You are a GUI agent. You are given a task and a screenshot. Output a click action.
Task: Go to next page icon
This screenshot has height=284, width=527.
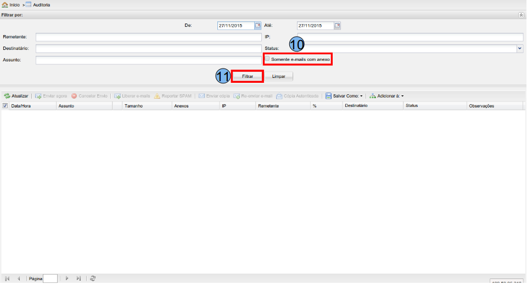click(x=67, y=279)
